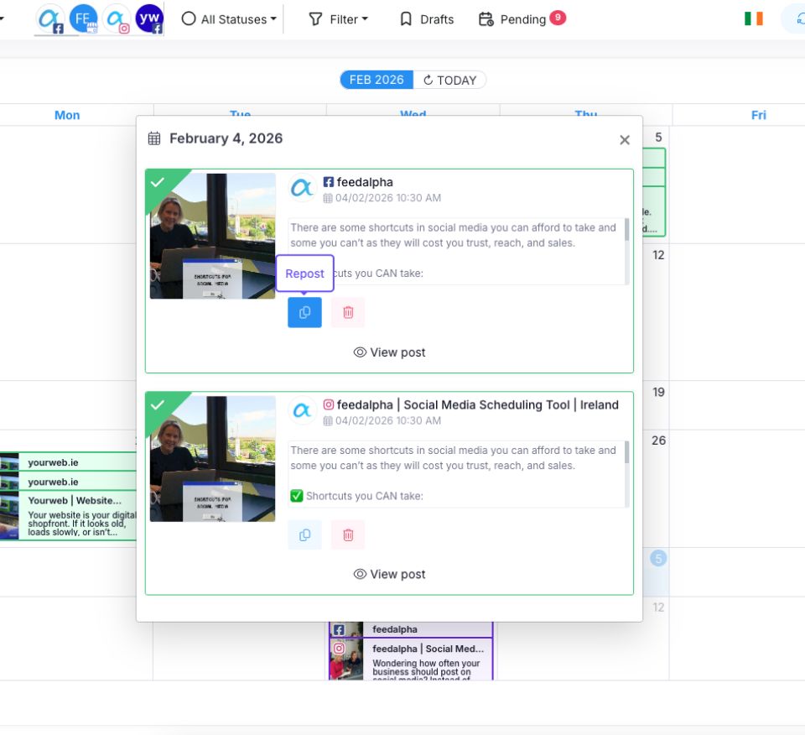Close the February 4, 2026 popup

click(x=624, y=140)
